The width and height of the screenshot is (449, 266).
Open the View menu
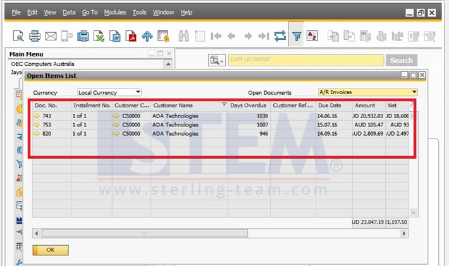click(x=50, y=12)
